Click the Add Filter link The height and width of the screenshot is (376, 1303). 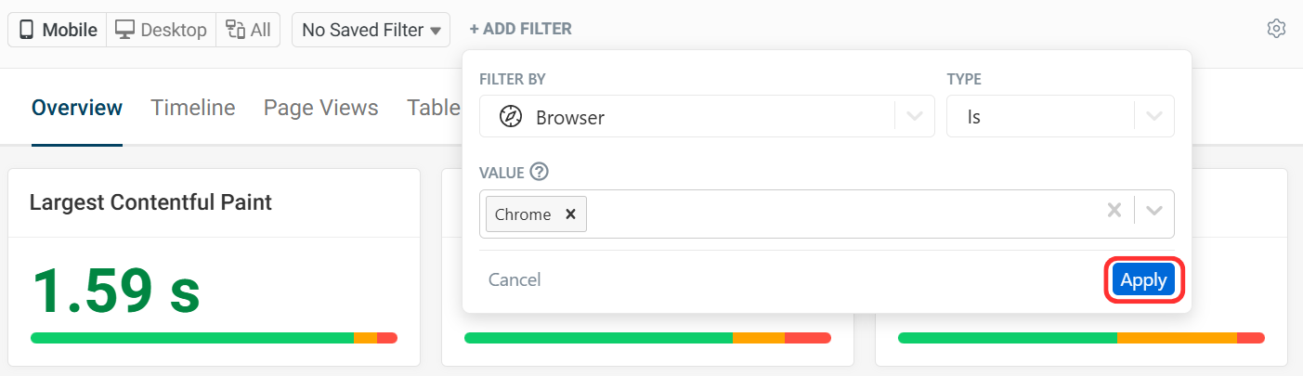point(520,29)
